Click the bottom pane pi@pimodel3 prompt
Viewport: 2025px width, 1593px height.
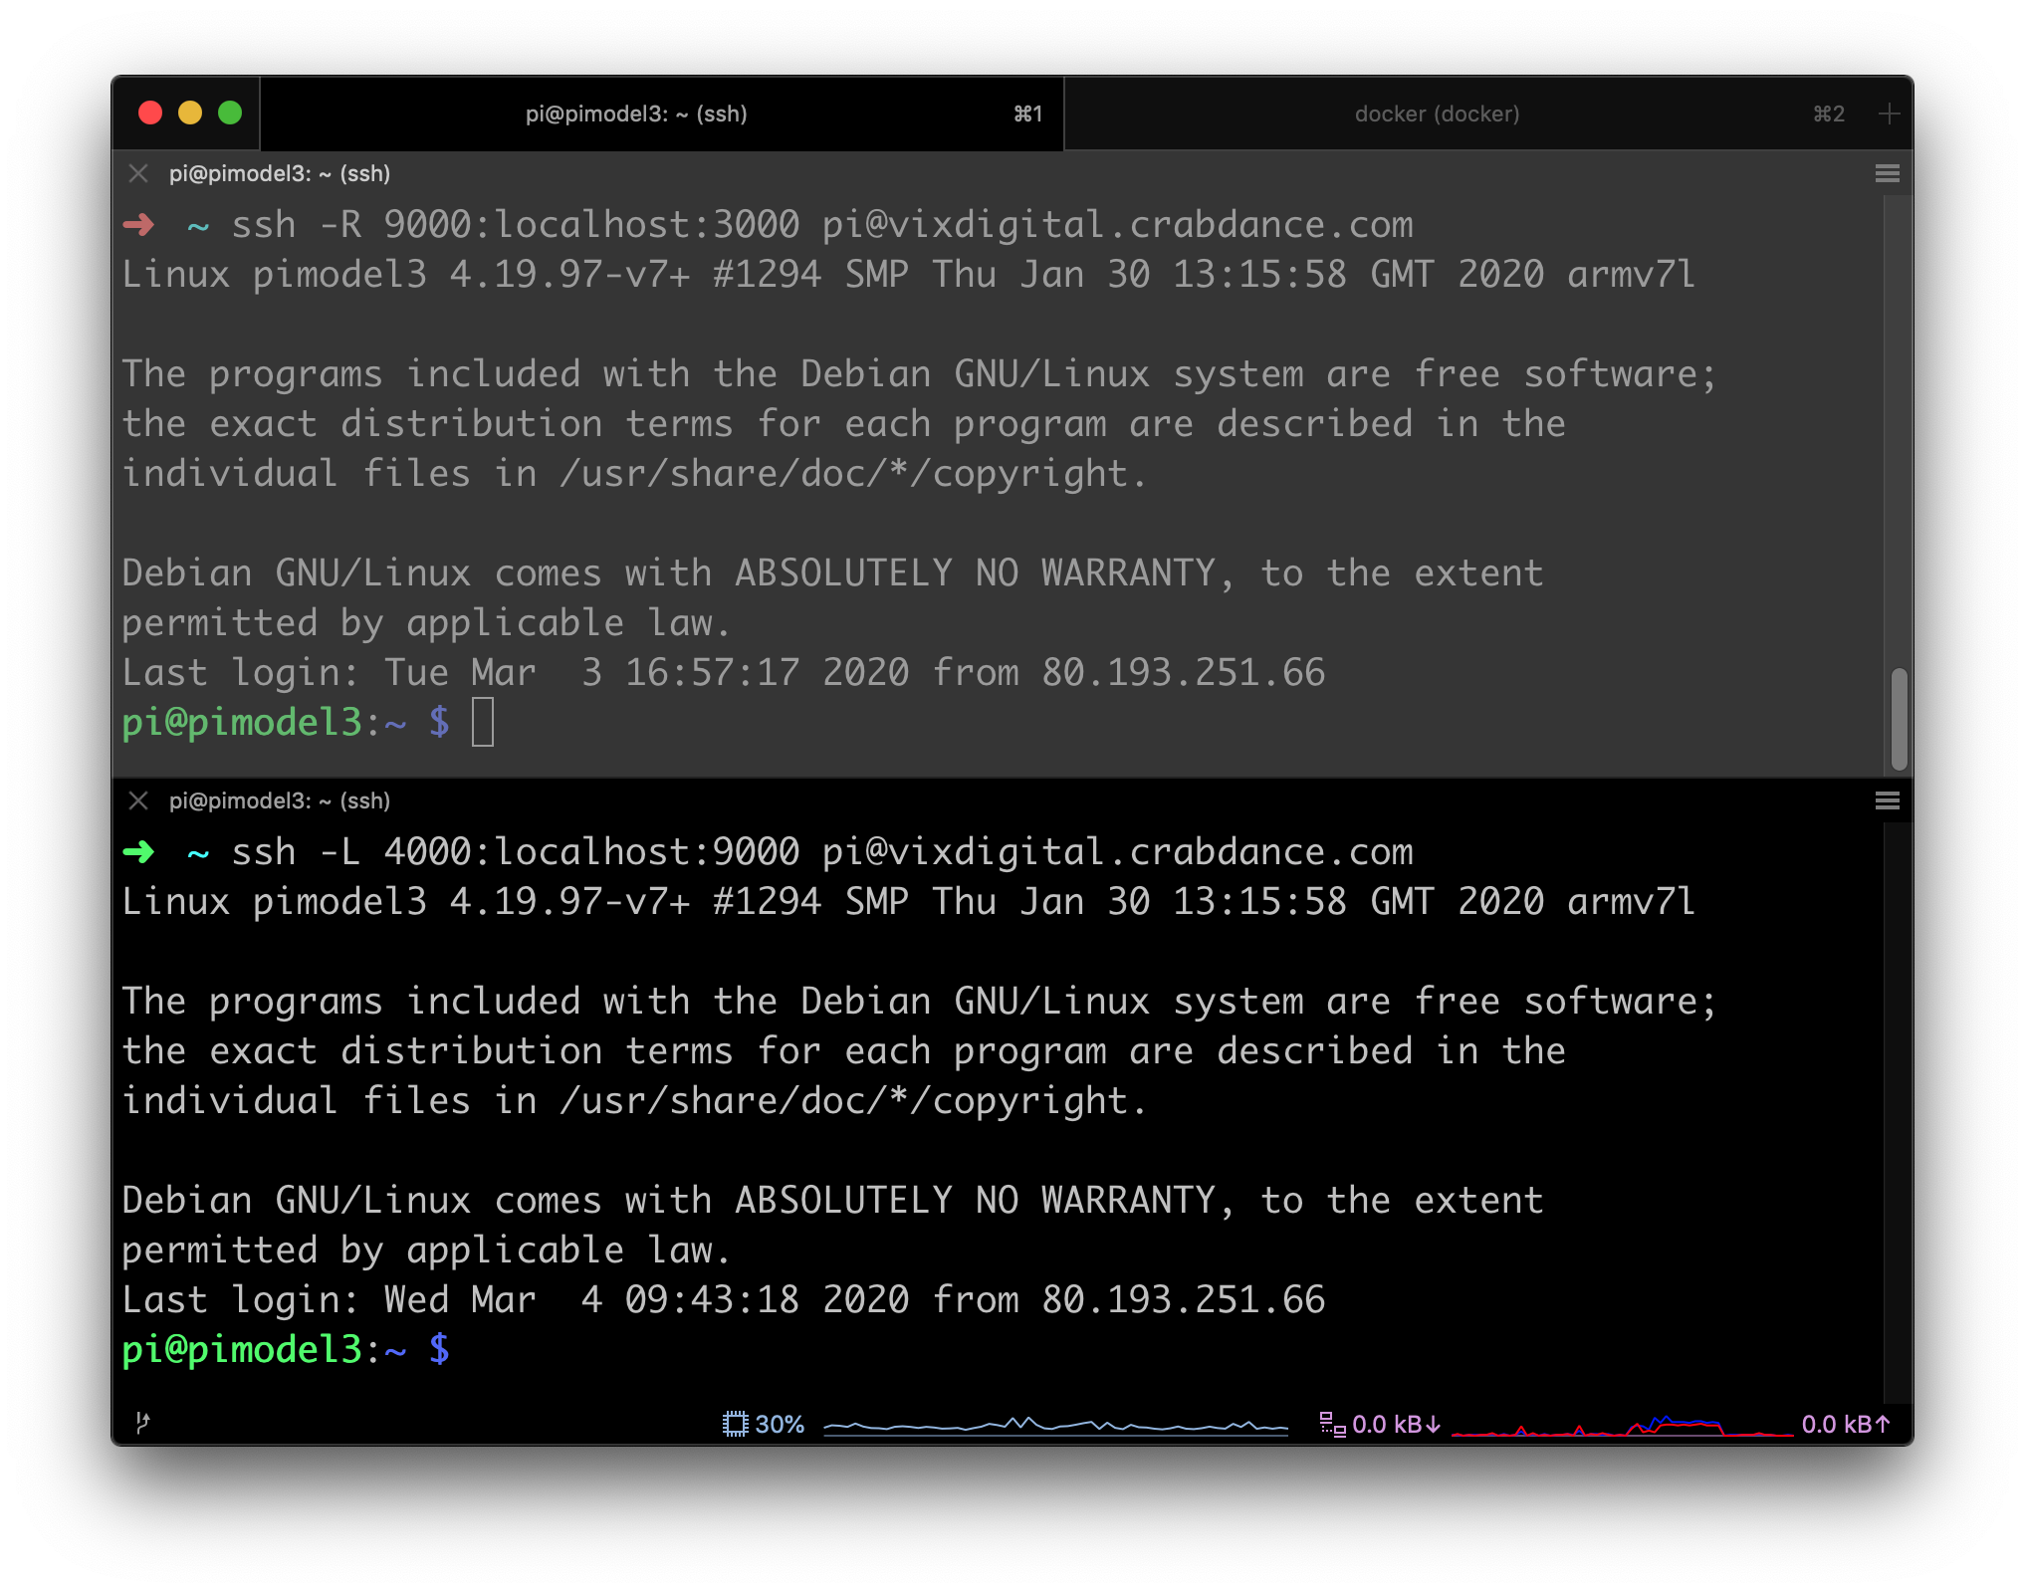(x=286, y=1350)
